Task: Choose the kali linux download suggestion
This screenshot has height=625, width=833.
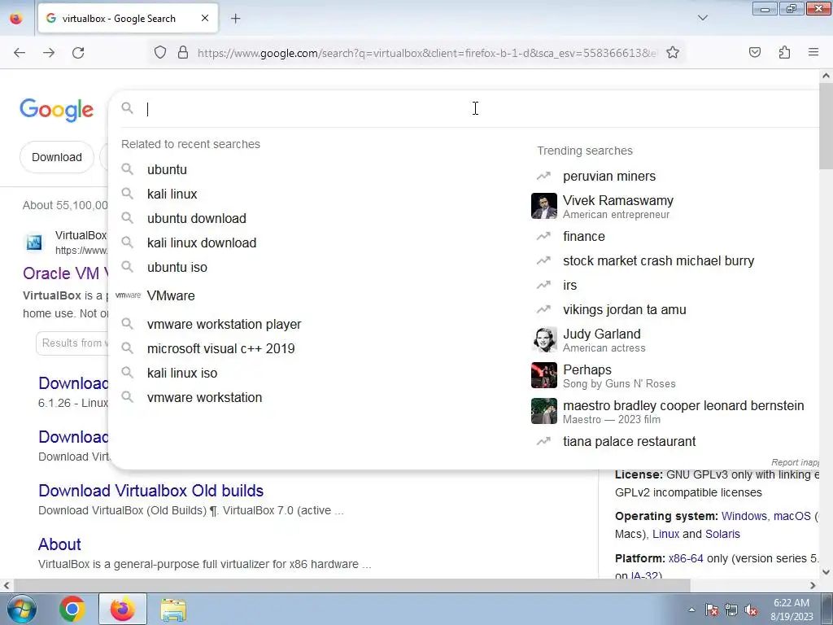Action: pyautogui.click(x=202, y=243)
